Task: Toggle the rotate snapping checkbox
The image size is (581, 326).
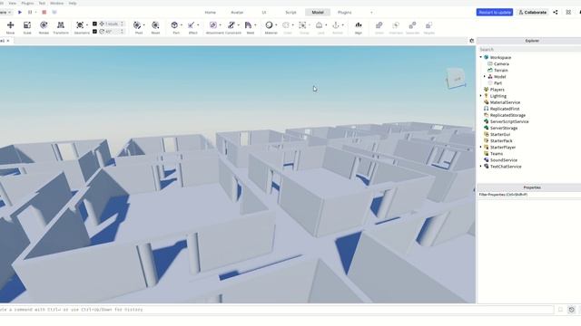Action: point(94,32)
